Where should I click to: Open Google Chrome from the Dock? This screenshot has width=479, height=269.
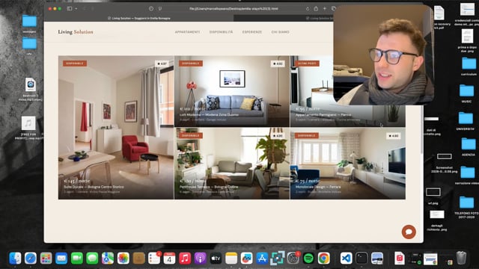point(324,259)
